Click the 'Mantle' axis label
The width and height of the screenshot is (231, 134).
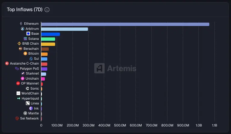tap(34, 113)
